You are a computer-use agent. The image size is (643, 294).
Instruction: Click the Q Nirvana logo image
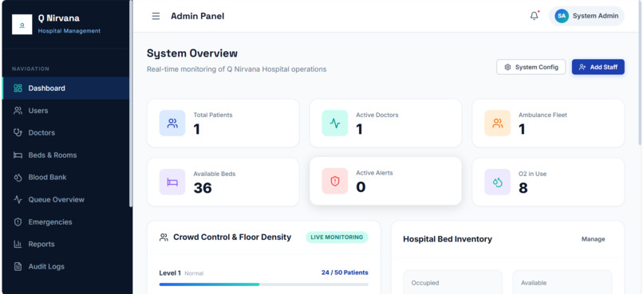tap(22, 25)
